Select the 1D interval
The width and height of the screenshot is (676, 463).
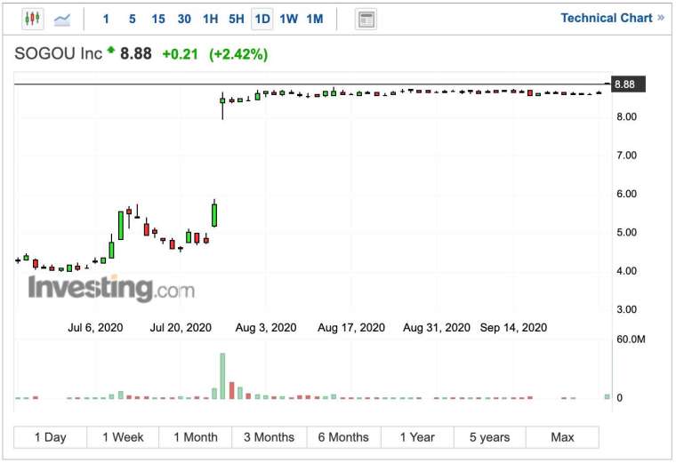(x=262, y=20)
